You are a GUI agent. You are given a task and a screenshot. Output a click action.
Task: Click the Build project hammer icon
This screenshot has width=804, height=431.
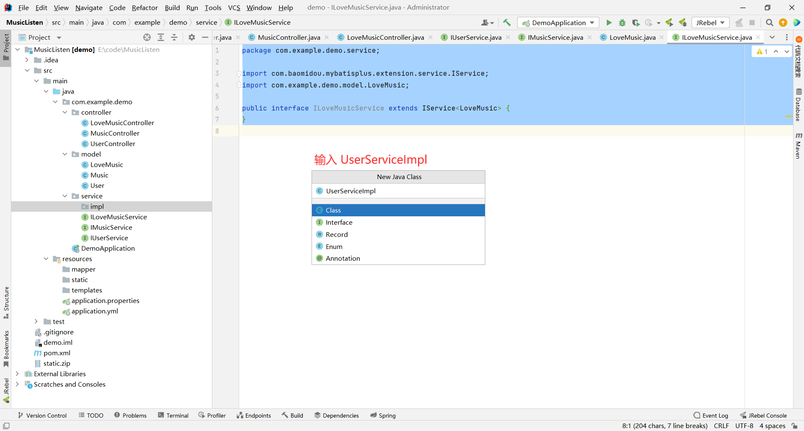507,23
